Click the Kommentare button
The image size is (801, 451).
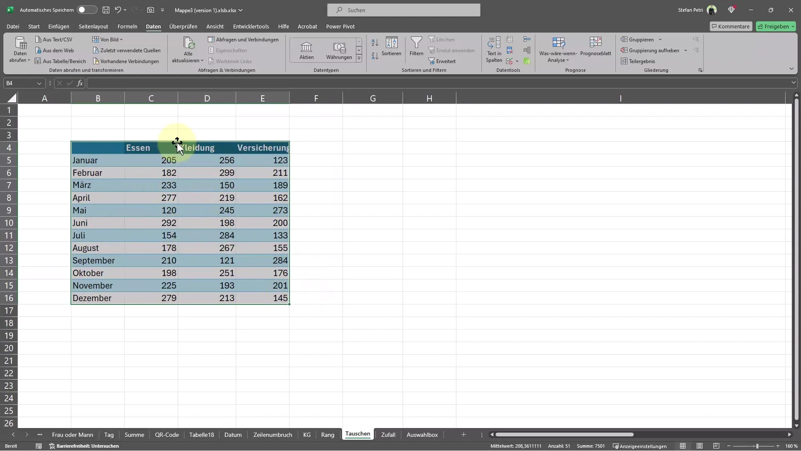pos(731,26)
